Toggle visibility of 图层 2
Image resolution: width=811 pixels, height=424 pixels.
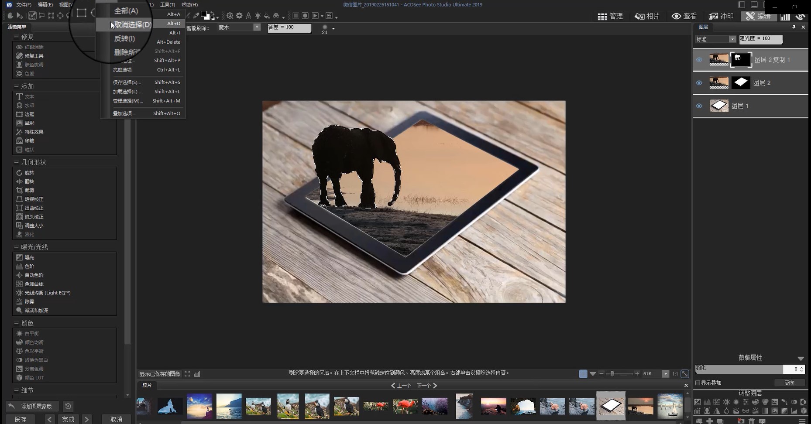coord(699,83)
